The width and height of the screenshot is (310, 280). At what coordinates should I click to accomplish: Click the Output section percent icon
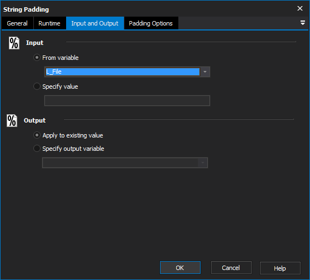[12, 120]
